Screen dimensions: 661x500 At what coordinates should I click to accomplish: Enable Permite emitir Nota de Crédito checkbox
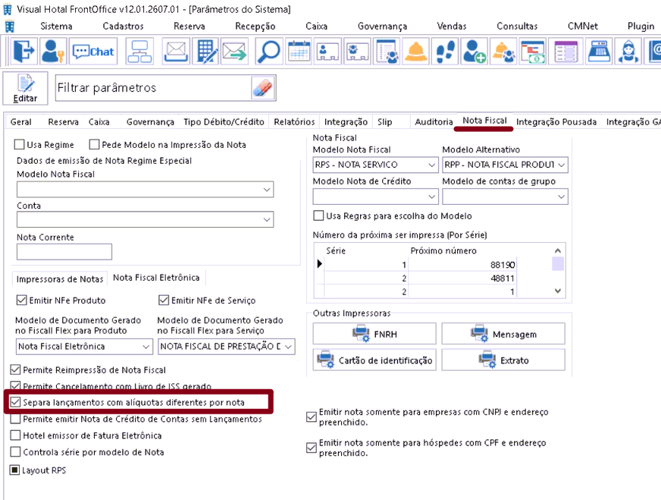[x=16, y=419]
